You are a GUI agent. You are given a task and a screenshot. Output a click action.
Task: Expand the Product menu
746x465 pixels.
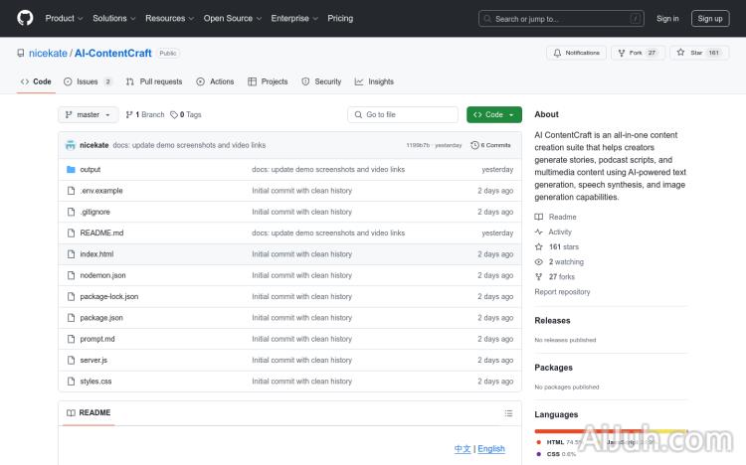(63, 18)
